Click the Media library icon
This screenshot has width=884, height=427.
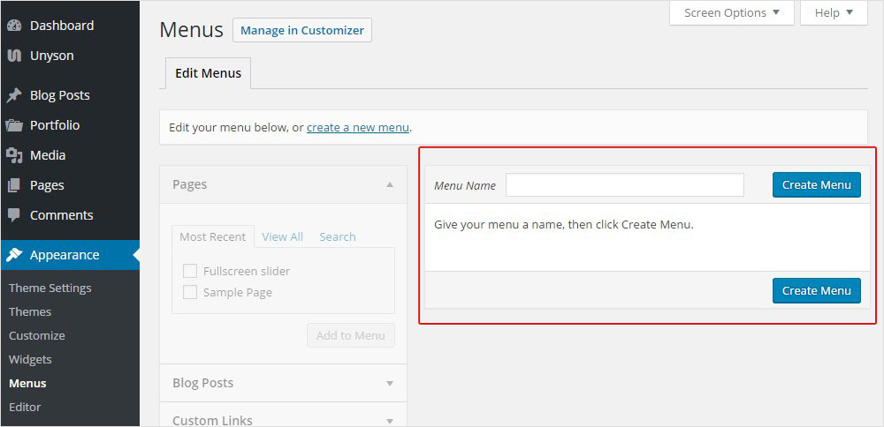click(14, 155)
